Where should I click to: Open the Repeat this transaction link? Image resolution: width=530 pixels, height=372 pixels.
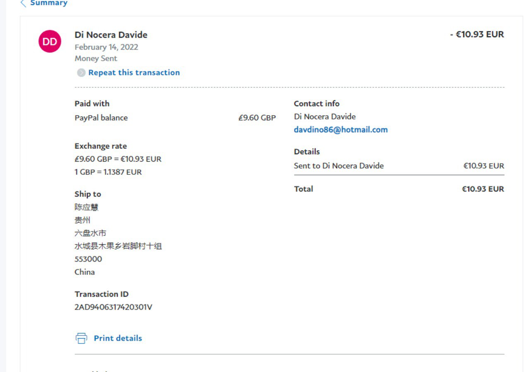(134, 73)
